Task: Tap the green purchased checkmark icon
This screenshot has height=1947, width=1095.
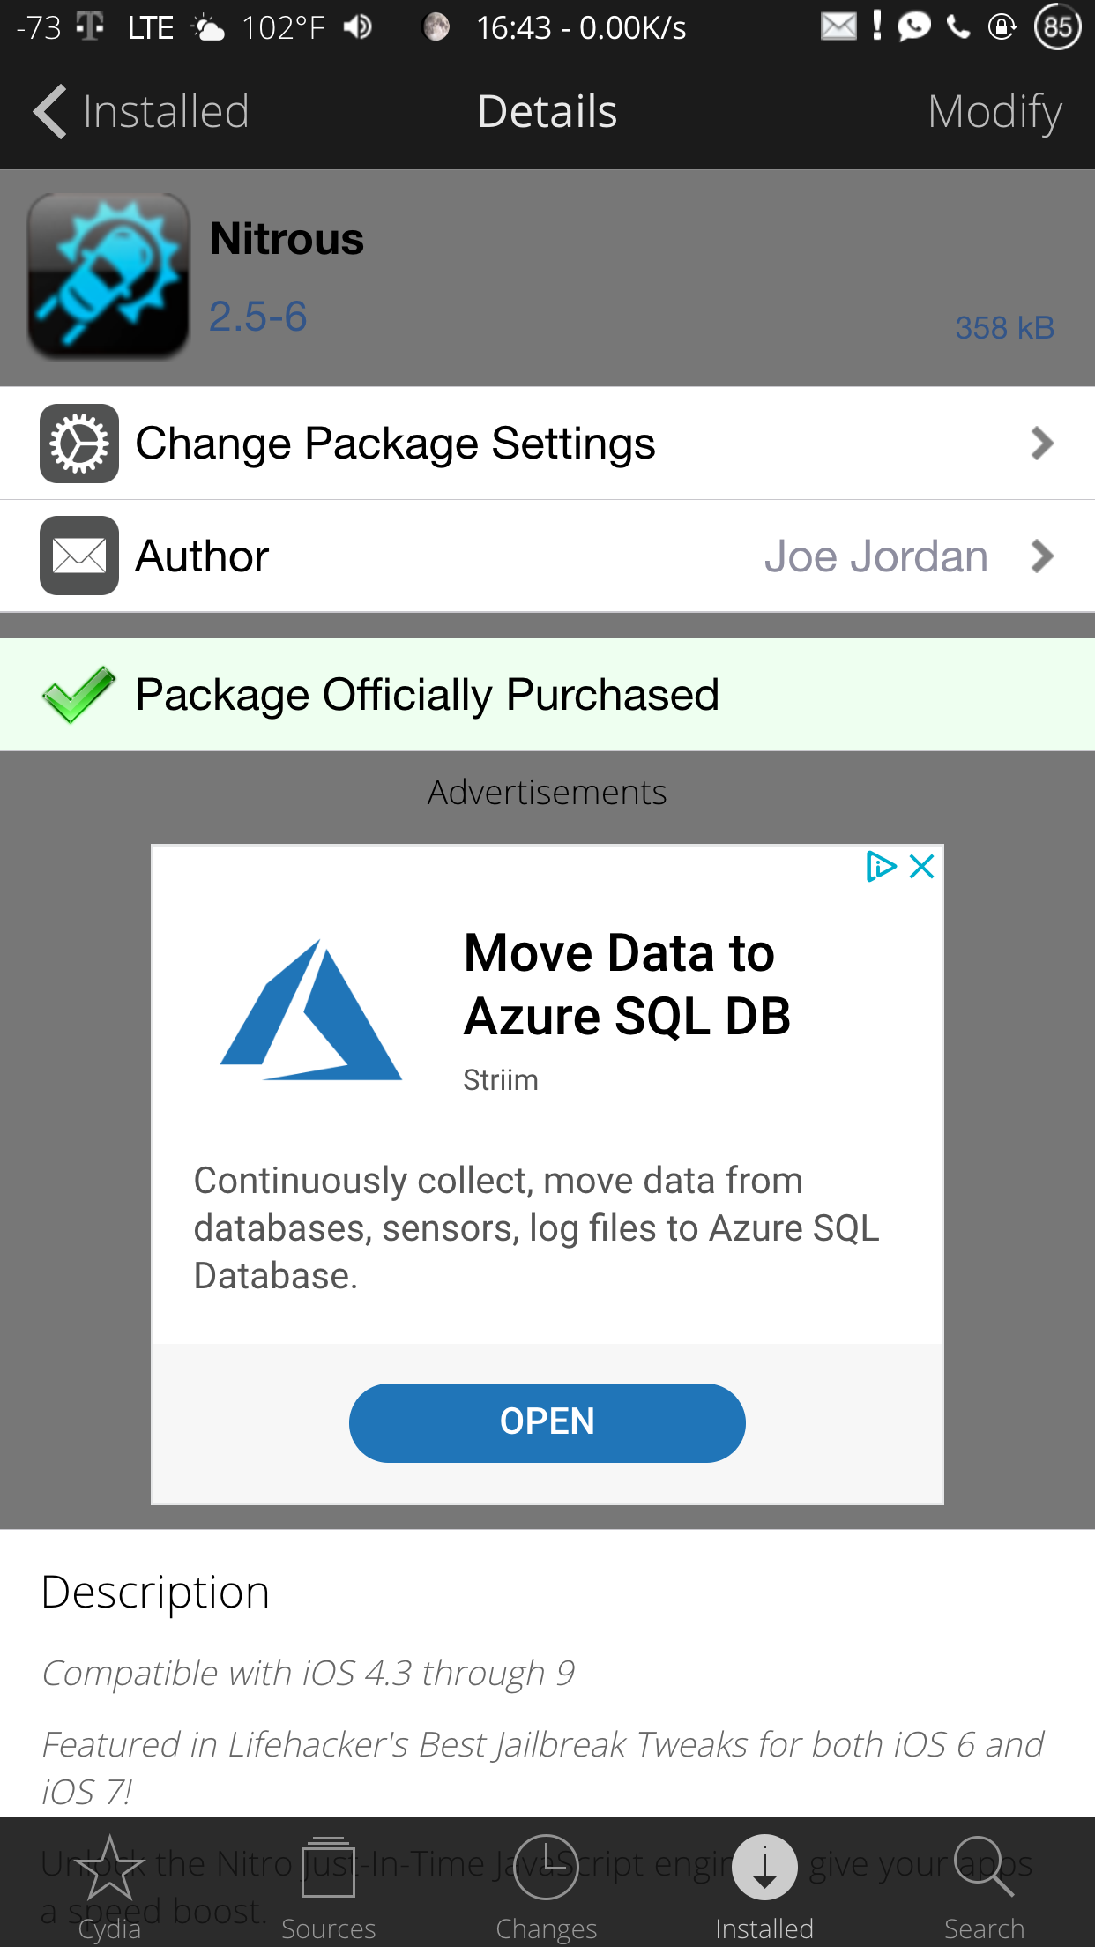Action: click(78, 695)
